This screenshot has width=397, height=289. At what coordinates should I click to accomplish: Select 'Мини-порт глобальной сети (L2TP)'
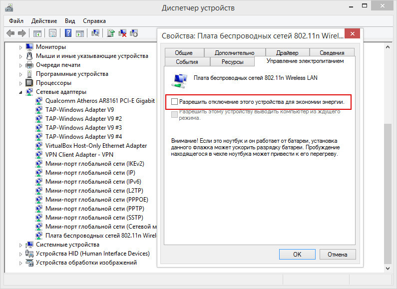click(x=94, y=191)
